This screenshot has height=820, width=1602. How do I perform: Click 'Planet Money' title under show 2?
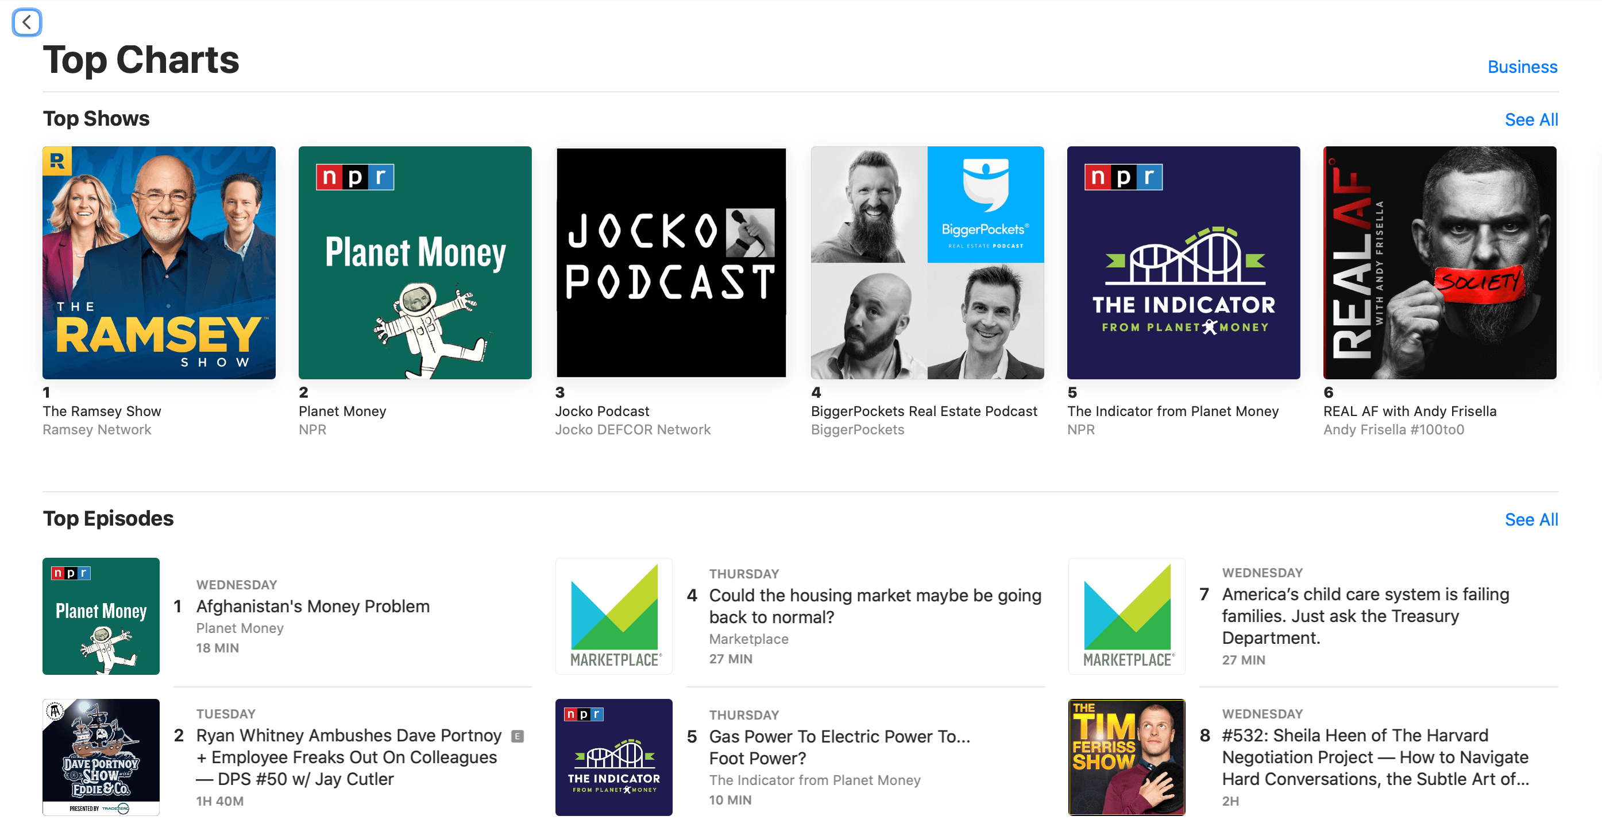pyautogui.click(x=343, y=411)
